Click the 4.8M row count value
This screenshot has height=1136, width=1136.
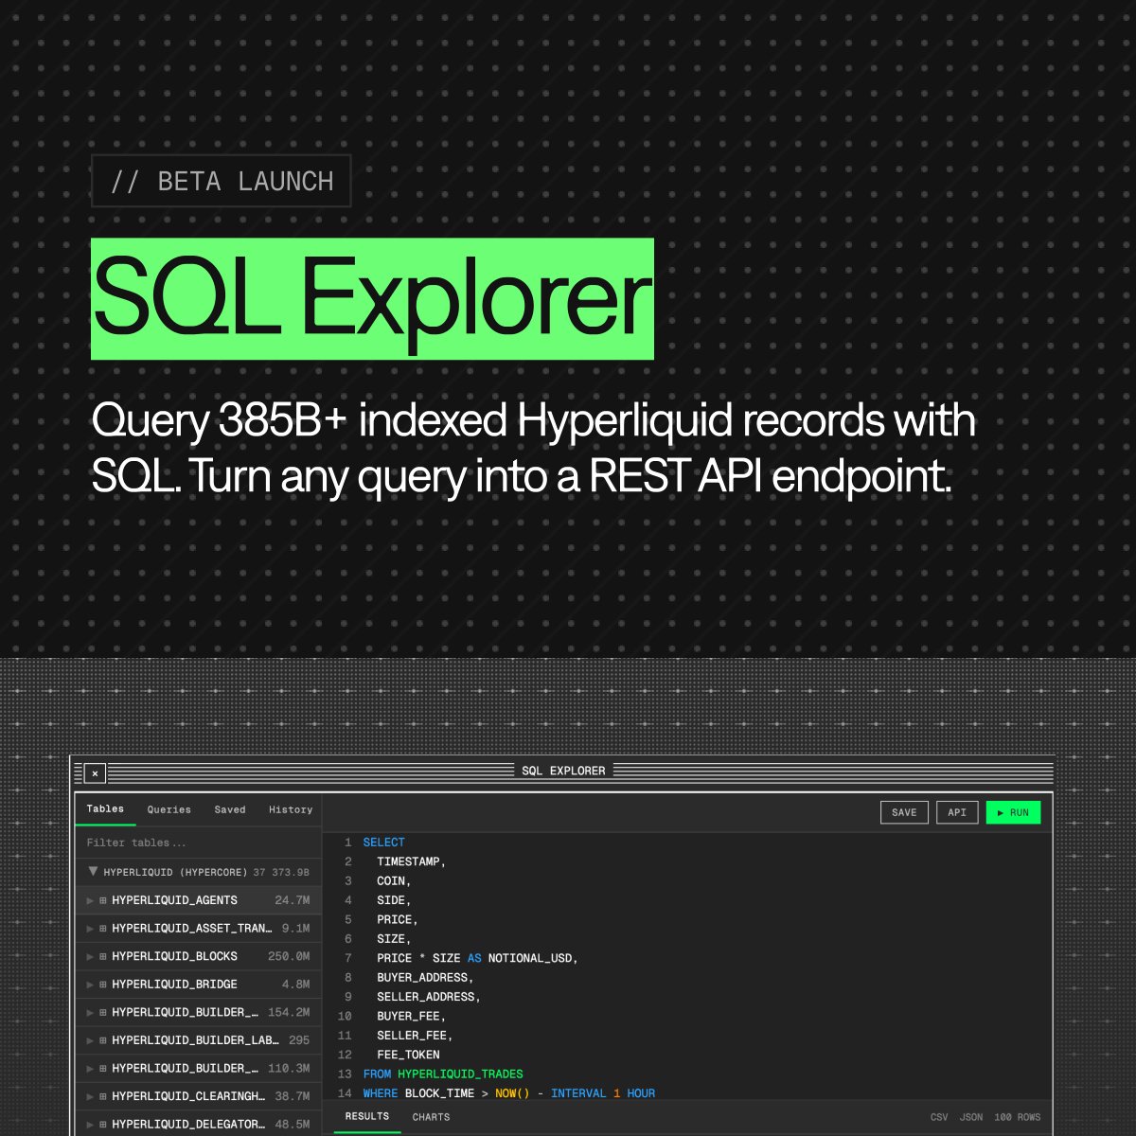[295, 985]
